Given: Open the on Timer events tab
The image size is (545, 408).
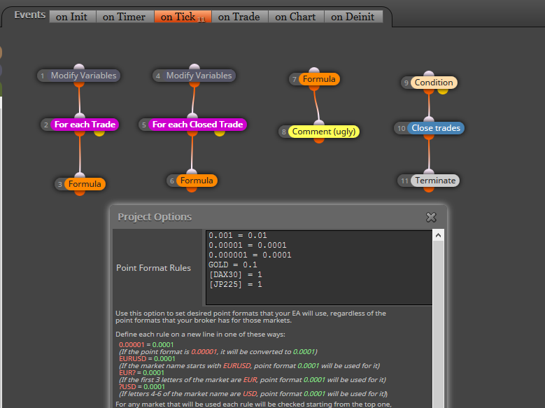Looking at the screenshot, I should 124,17.
